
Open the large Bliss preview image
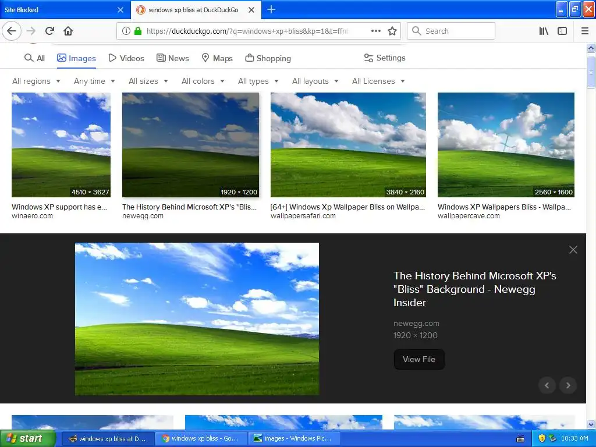click(x=197, y=319)
